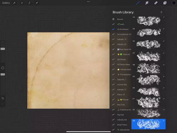Click the brush size slider handle
This screenshot has width=177, height=133.
click(3, 49)
